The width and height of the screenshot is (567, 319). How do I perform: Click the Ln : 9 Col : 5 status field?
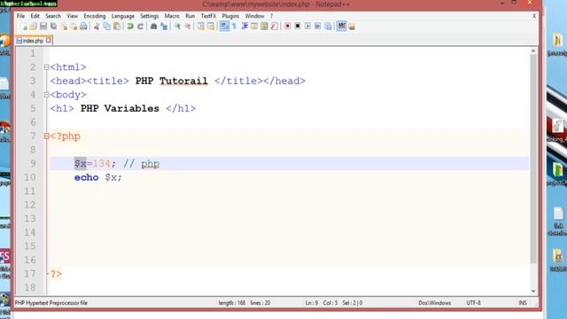tap(321, 303)
